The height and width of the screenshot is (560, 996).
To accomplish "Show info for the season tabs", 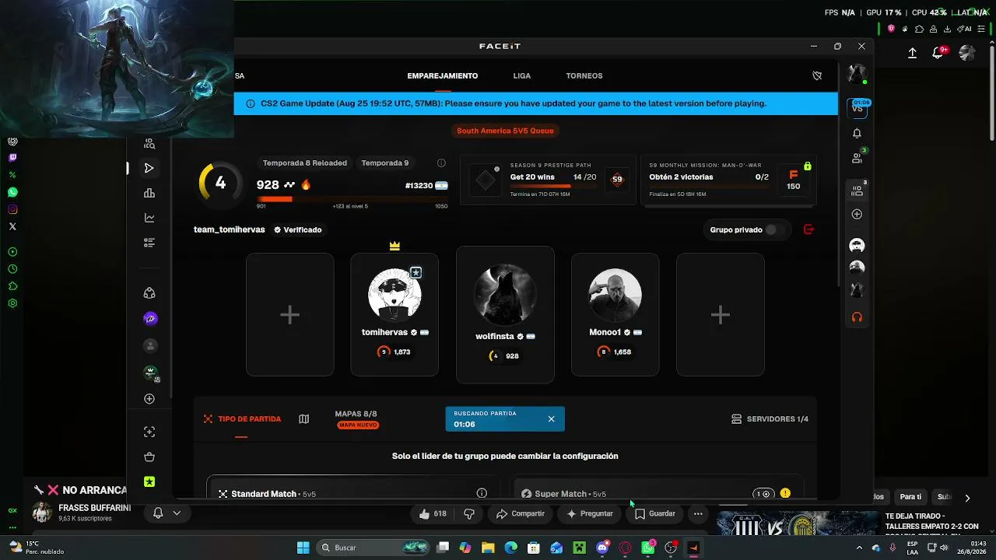I will point(441,163).
